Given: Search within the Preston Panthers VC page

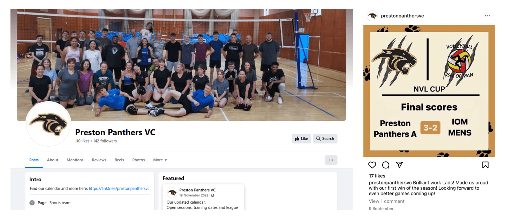Looking at the screenshot, I should pyautogui.click(x=325, y=139).
